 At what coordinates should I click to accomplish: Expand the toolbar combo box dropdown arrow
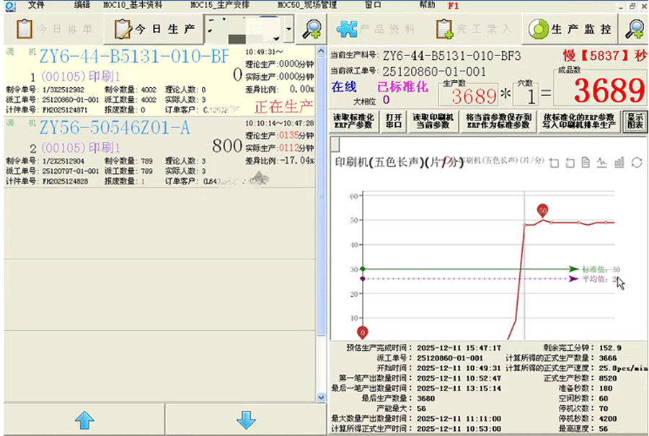click(x=288, y=30)
